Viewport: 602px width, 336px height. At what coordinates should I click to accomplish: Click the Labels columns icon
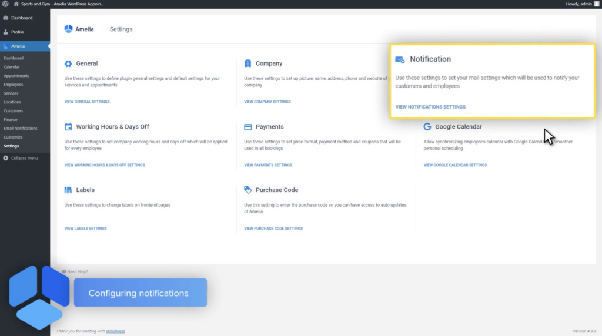[x=68, y=190]
